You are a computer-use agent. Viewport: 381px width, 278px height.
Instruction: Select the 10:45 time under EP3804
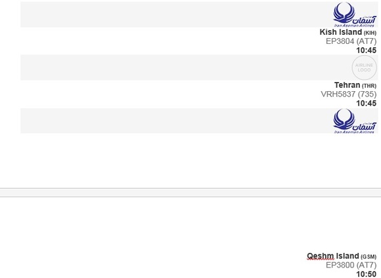point(366,50)
